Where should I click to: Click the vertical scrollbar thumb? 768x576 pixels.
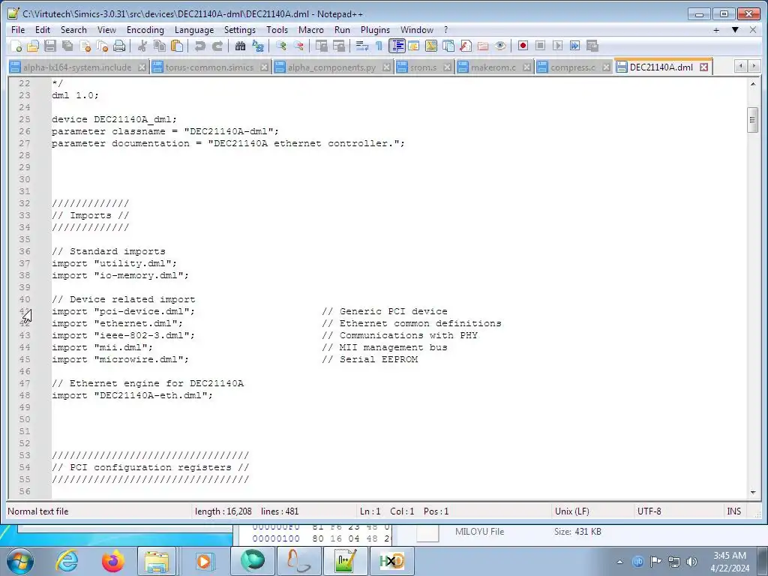(752, 120)
